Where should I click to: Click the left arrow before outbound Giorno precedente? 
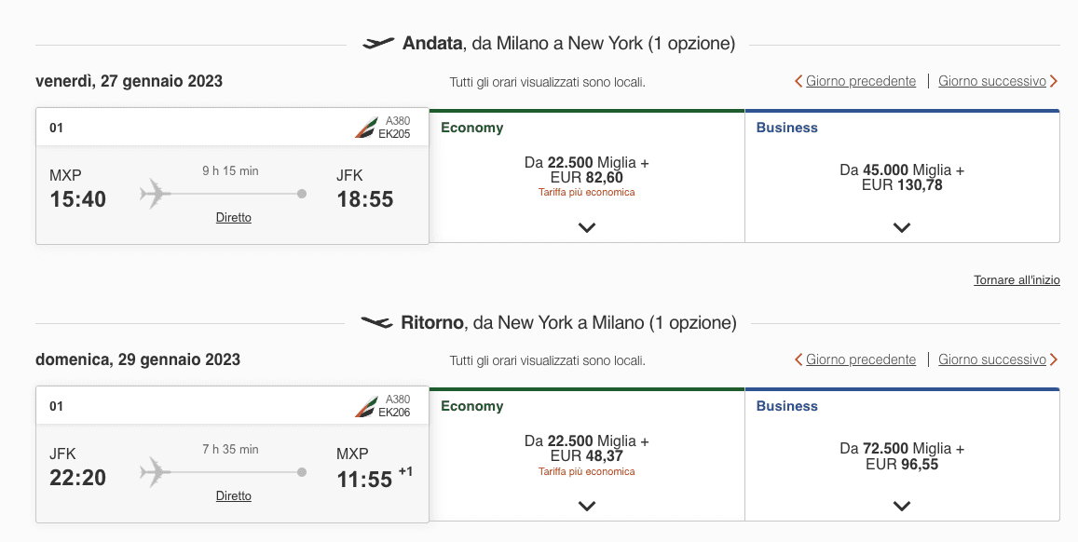pos(798,81)
